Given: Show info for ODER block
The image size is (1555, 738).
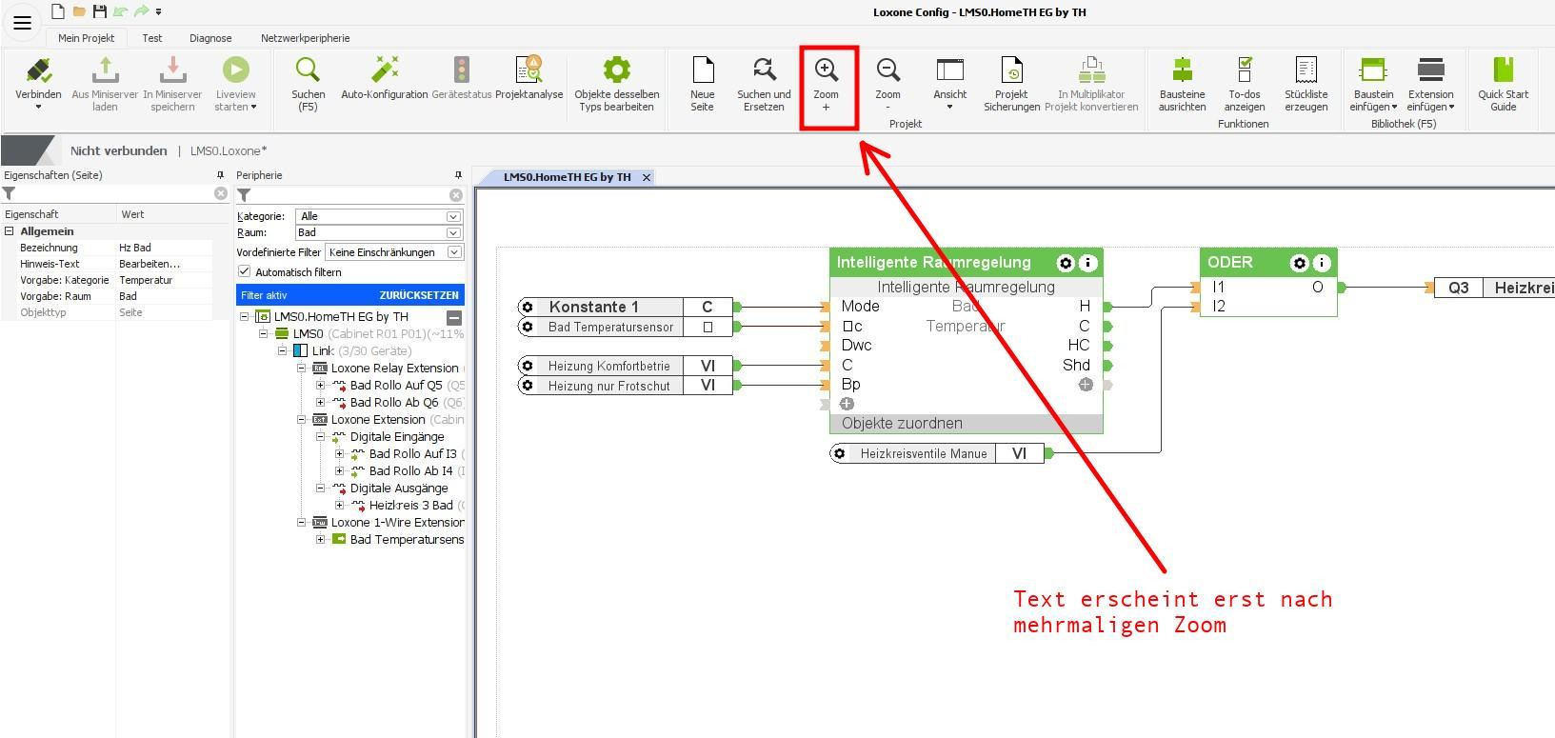Looking at the screenshot, I should tap(1322, 263).
